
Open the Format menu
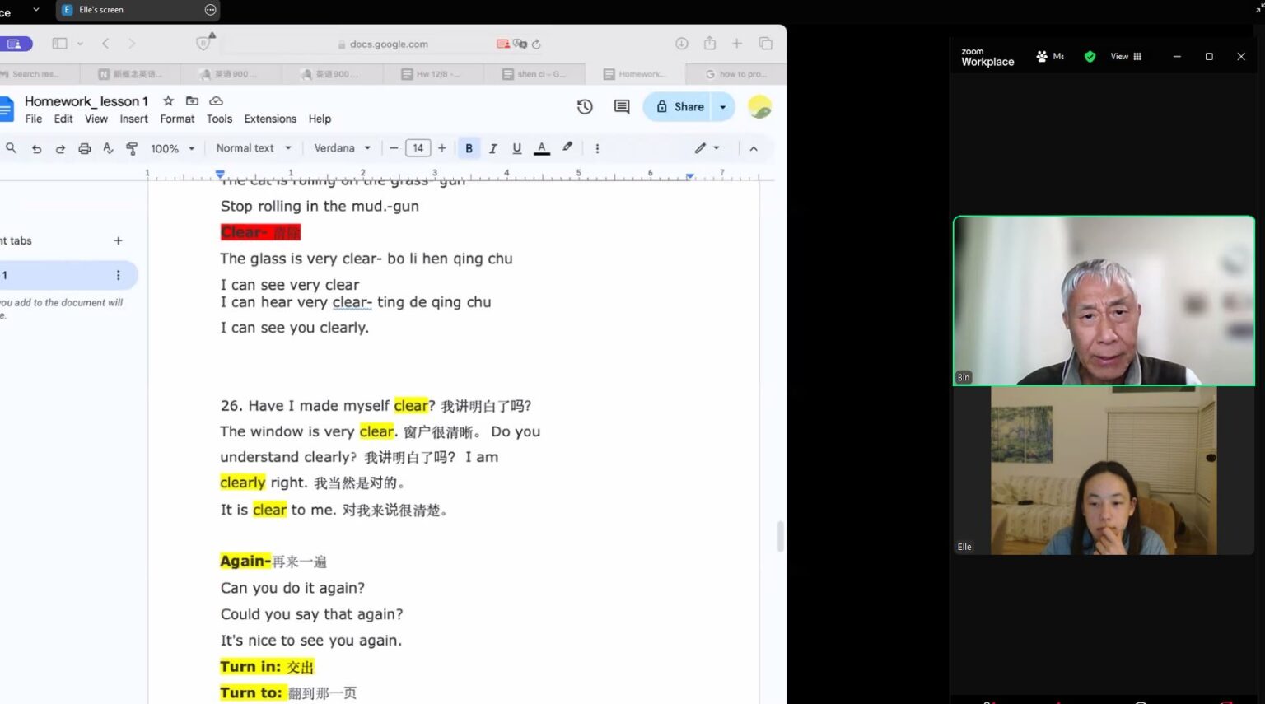(177, 119)
